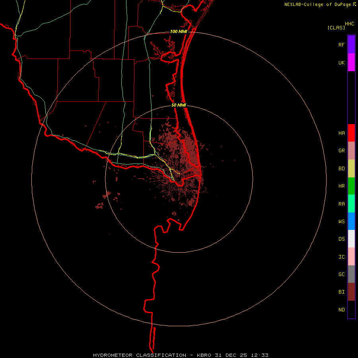Click the blue WS legend swatch

coord(351,221)
